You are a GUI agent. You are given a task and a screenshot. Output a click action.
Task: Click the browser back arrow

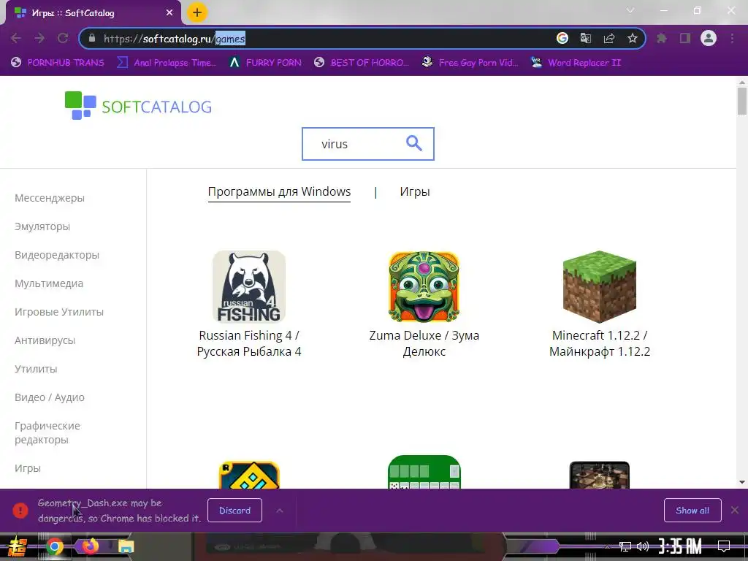(16, 38)
